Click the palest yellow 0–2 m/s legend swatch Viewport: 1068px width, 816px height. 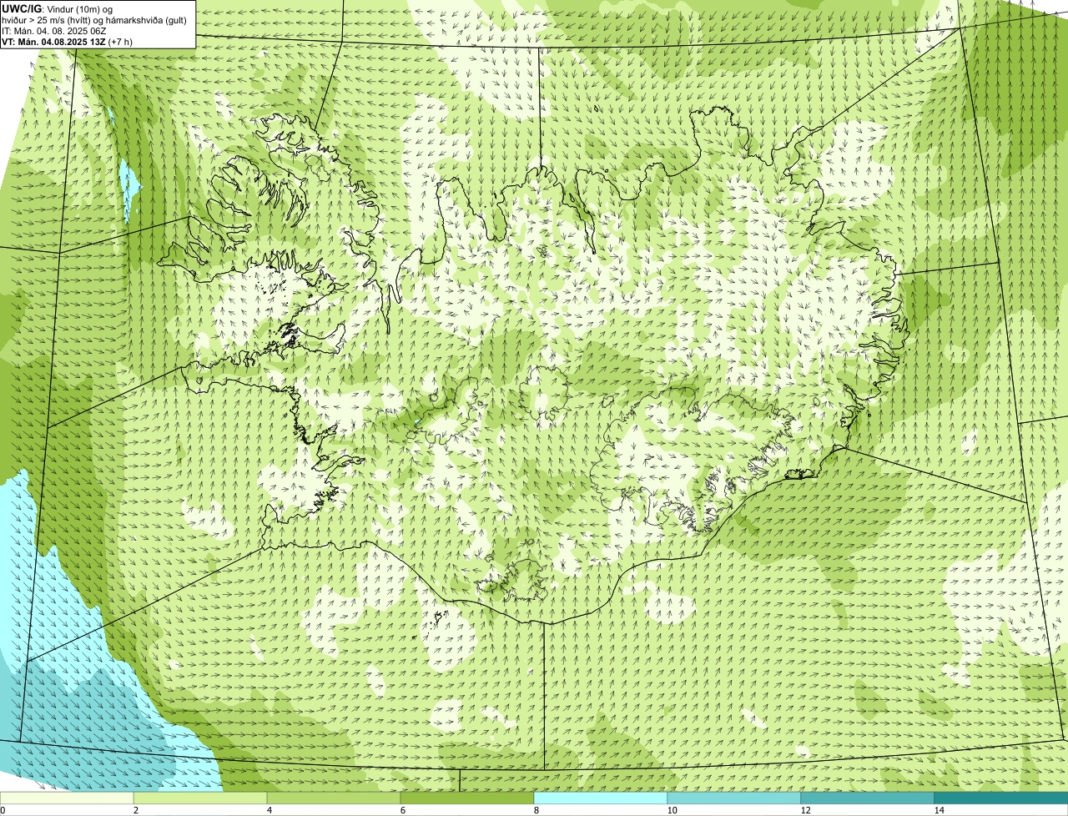[x=67, y=798]
